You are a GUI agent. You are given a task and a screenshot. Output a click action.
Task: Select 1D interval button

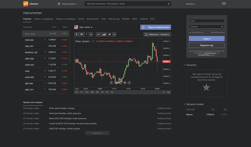[x=82, y=34]
